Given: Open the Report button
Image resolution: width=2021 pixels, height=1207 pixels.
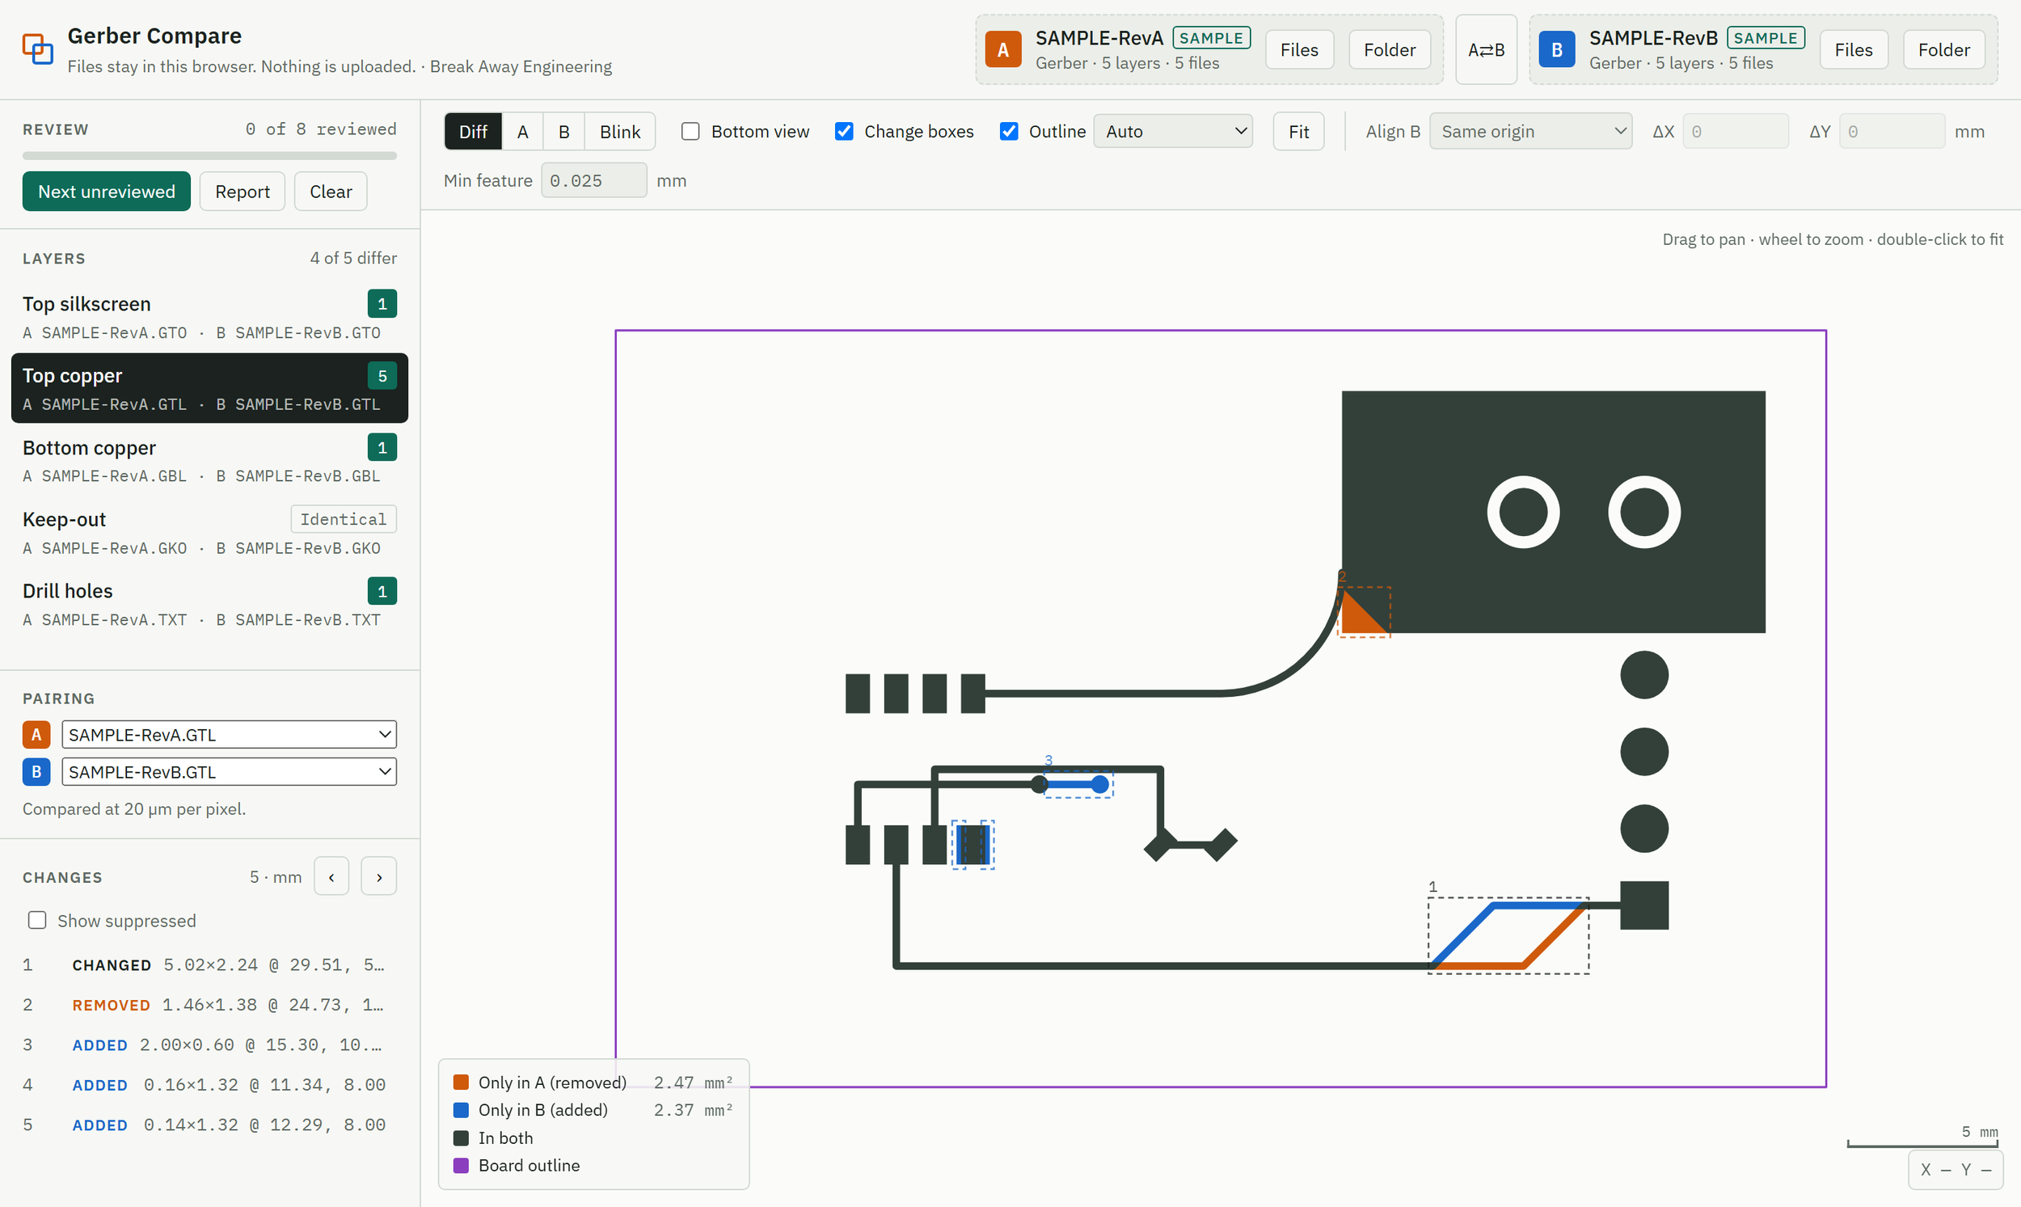Looking at the screenshot, I should point(243,191).
